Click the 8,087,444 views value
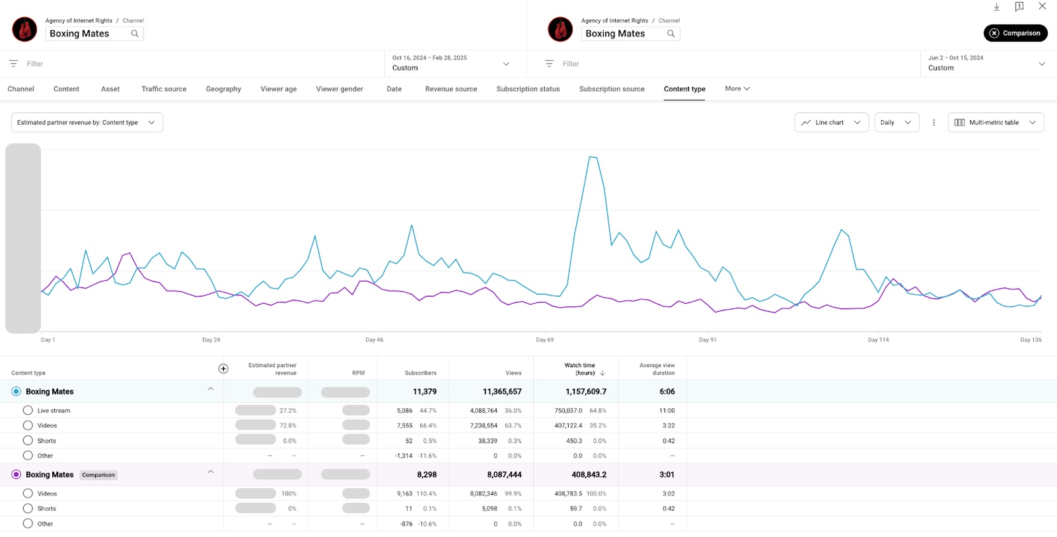The width and height of the screenshot is (1057, 537). pos(504,475)
